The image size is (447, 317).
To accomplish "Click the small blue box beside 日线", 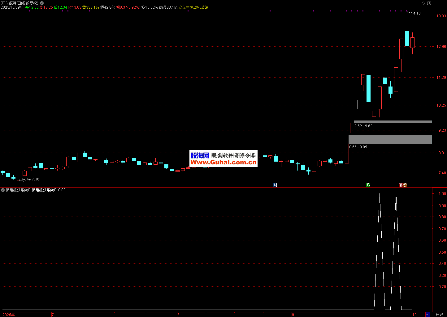I will tap(427, 315).
